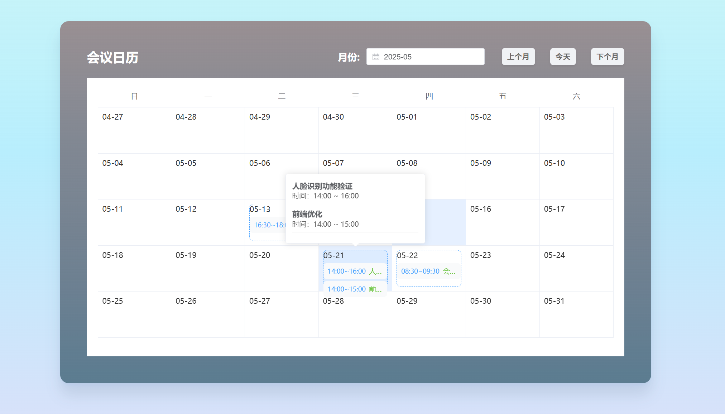Select the 04-27 date cell
725x414 pixels.
point(134,130)
